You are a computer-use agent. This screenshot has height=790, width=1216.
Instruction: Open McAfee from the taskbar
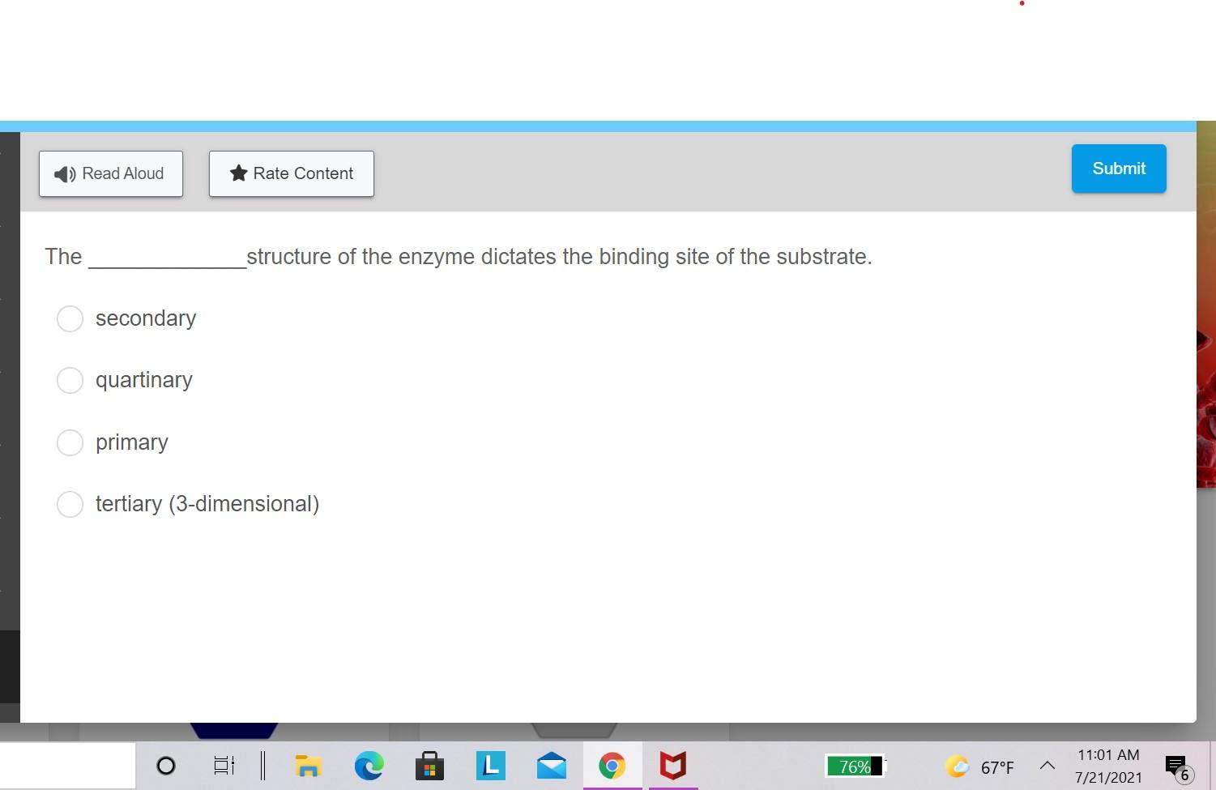[672, 765]
